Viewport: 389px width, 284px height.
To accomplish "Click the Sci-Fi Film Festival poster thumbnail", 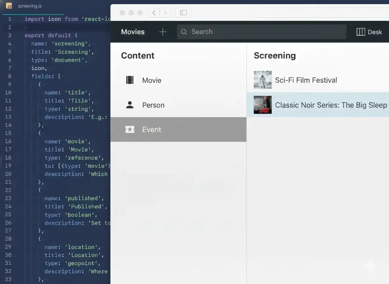I will (x=263, y=80).
